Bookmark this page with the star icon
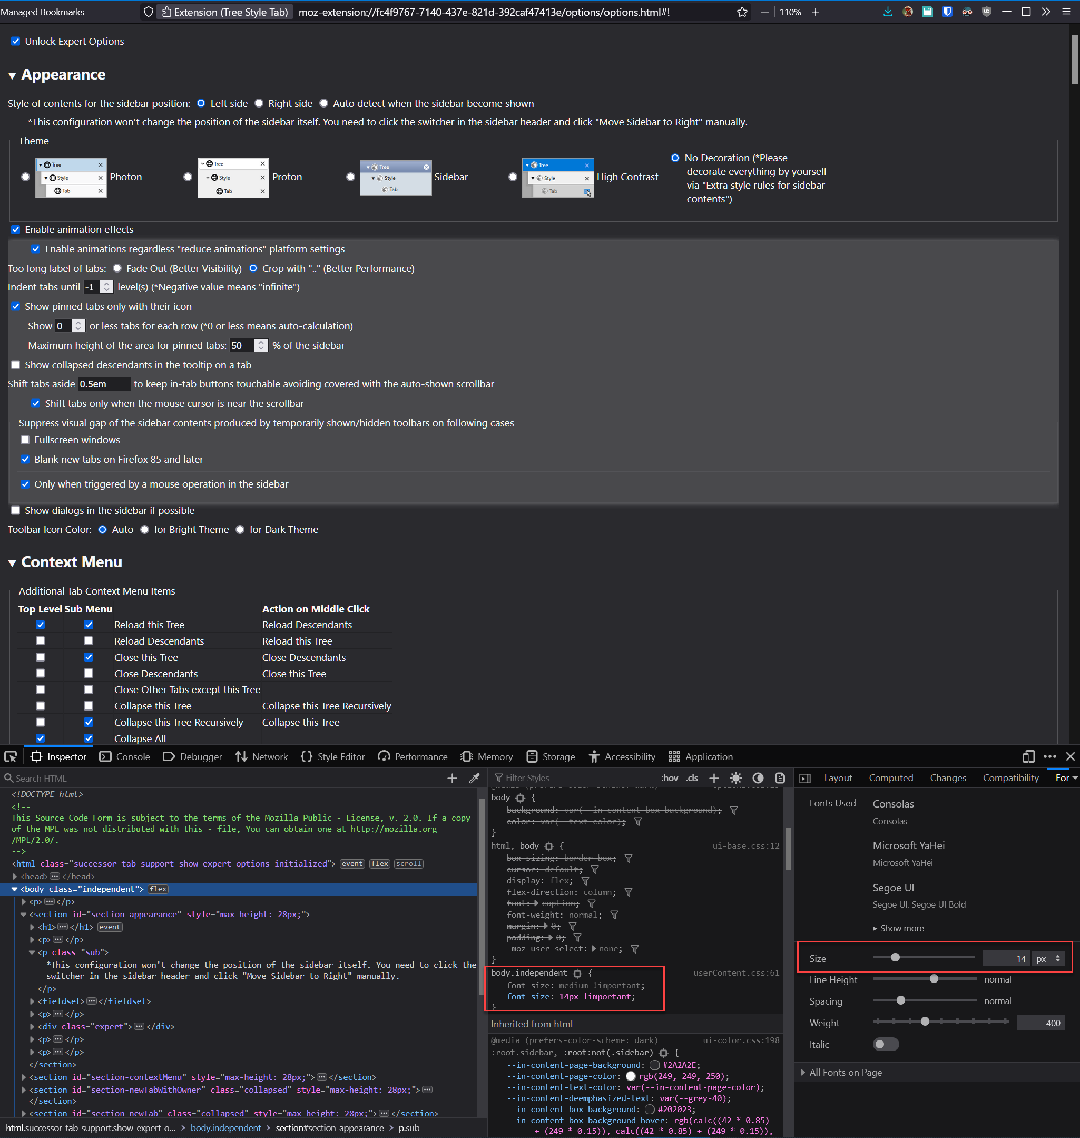This screenshot has width=1080, height=1138. [x=742, y=12]
